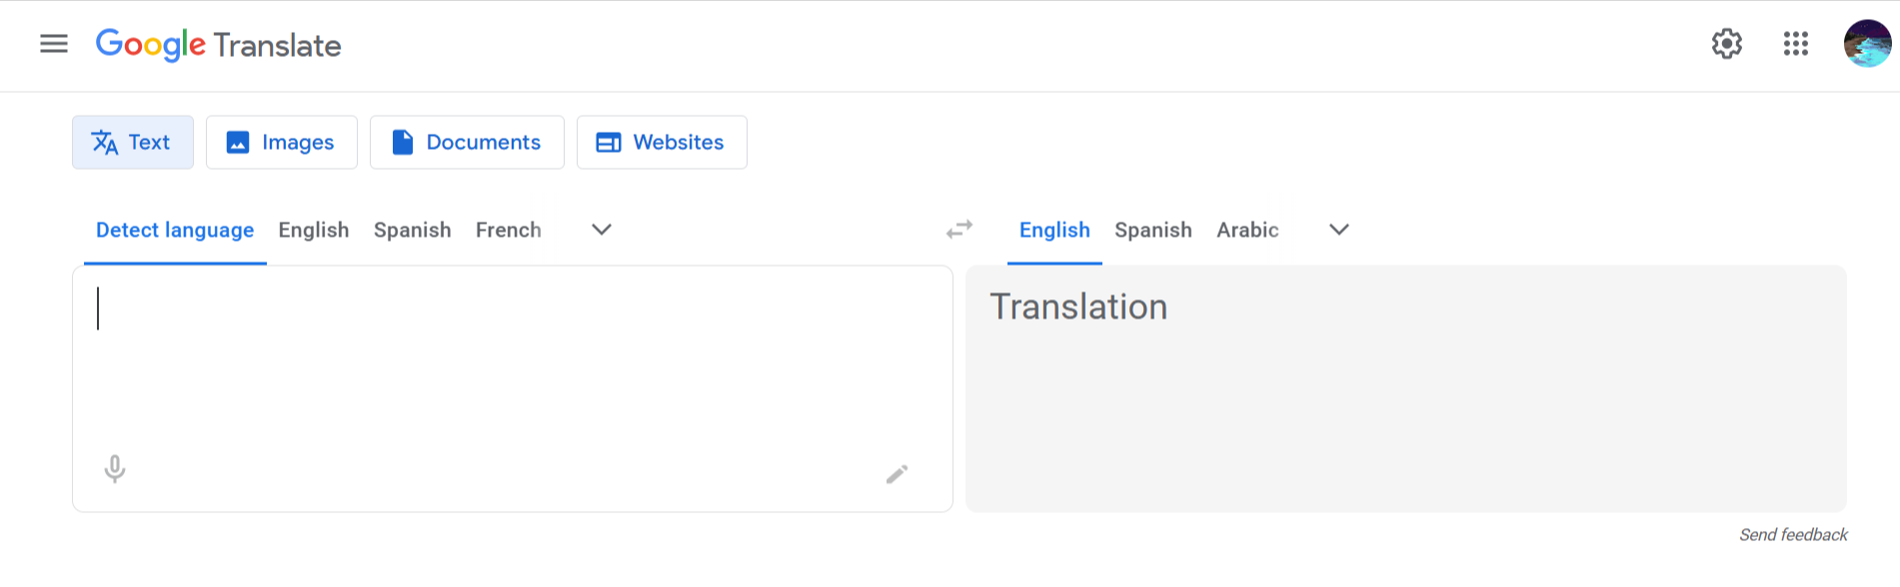Screen dimensions: 1900x587
Task: Start voice input with microphone
Action: point(115,468)
